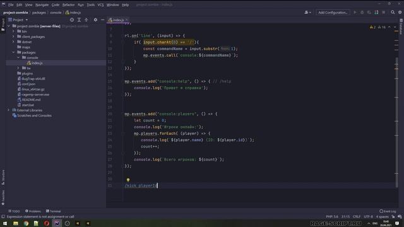Screen dimensions: 404x227
Task: Close the index.js editor tab
Action: tap(127, 20)
